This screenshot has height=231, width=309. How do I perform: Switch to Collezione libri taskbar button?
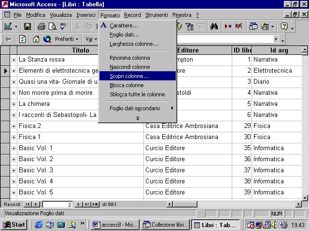[165, 225]
